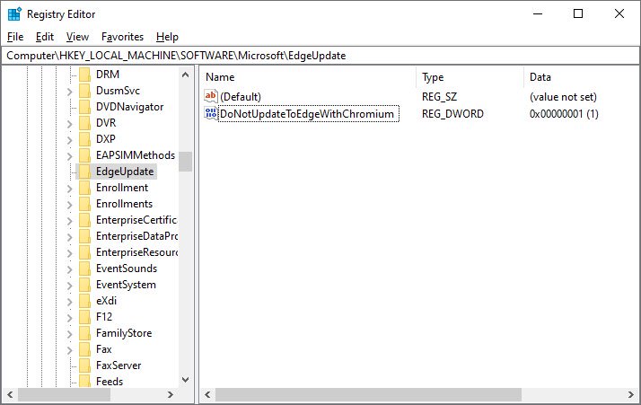This screenshot has width=641, height=405.
Task: Click the Fax folder icon
Action: (x=84, y=349)
